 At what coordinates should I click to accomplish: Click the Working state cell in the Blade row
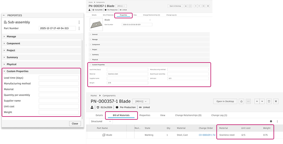(x=149, y=135)
